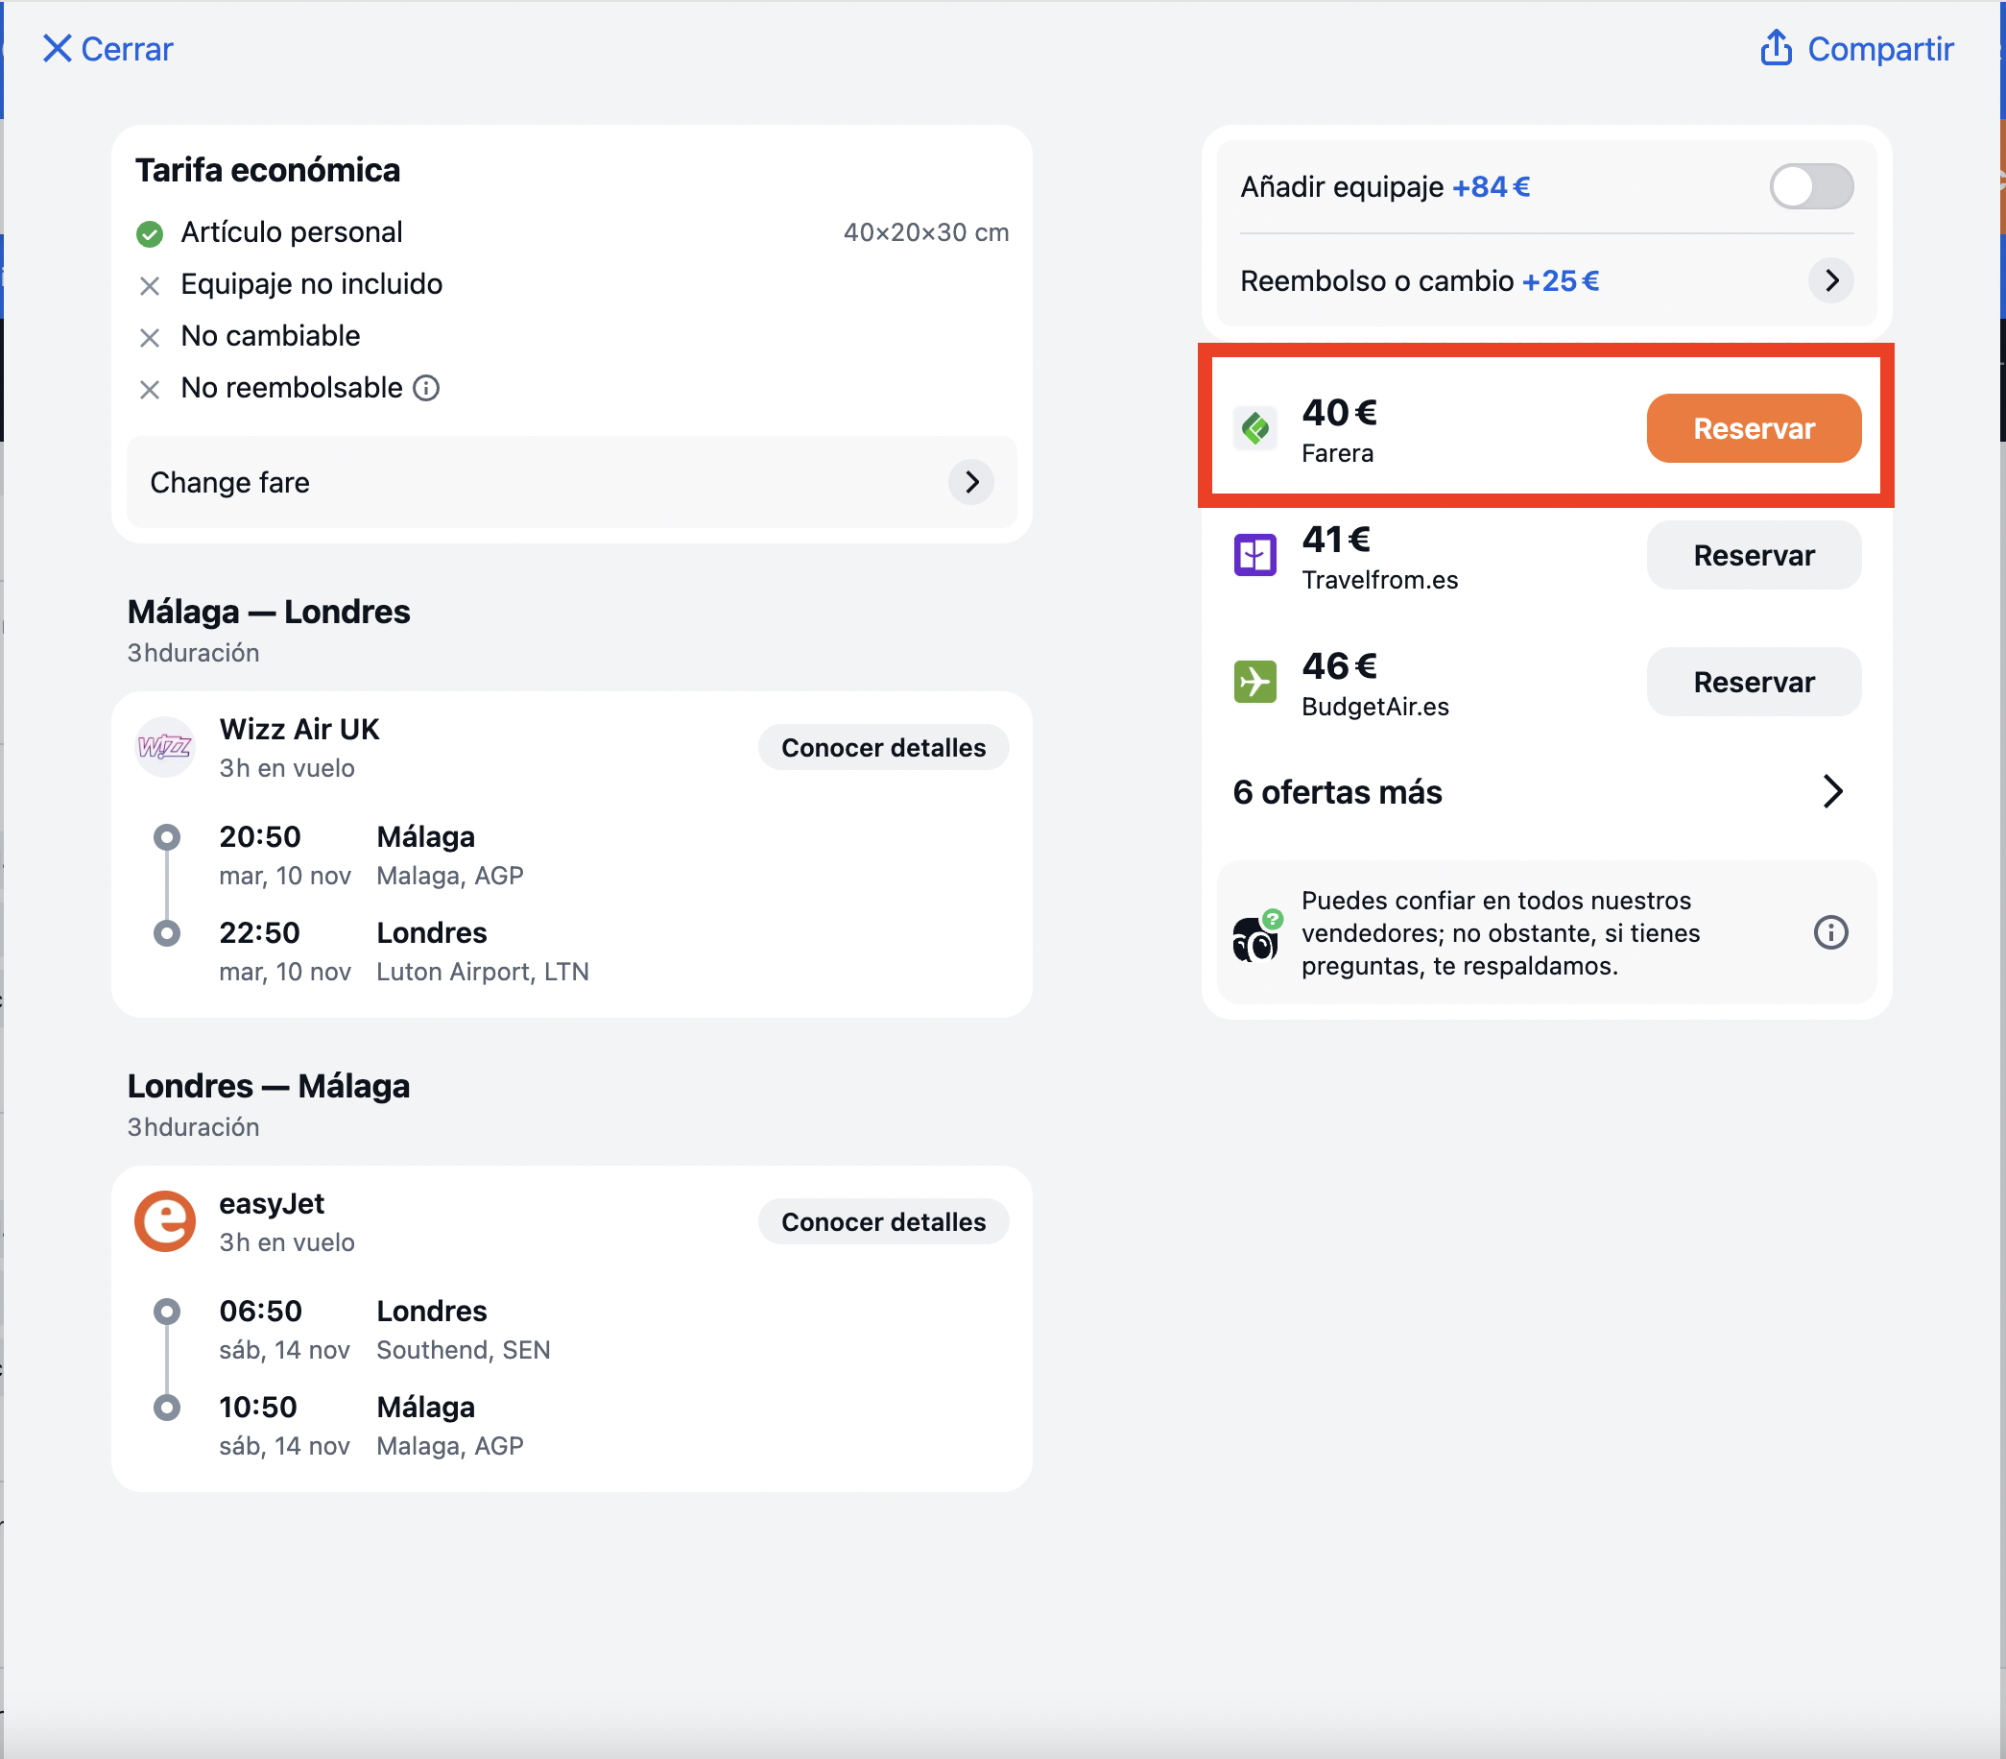Click Southend, SEN airport text
The image size is (2006, 1759).
click(x=464, y=1350)
